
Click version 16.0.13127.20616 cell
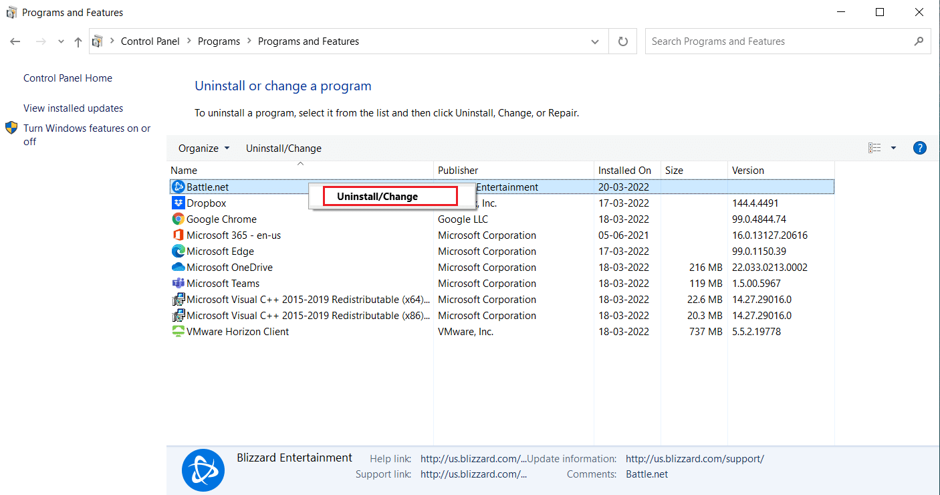point(770,235)
